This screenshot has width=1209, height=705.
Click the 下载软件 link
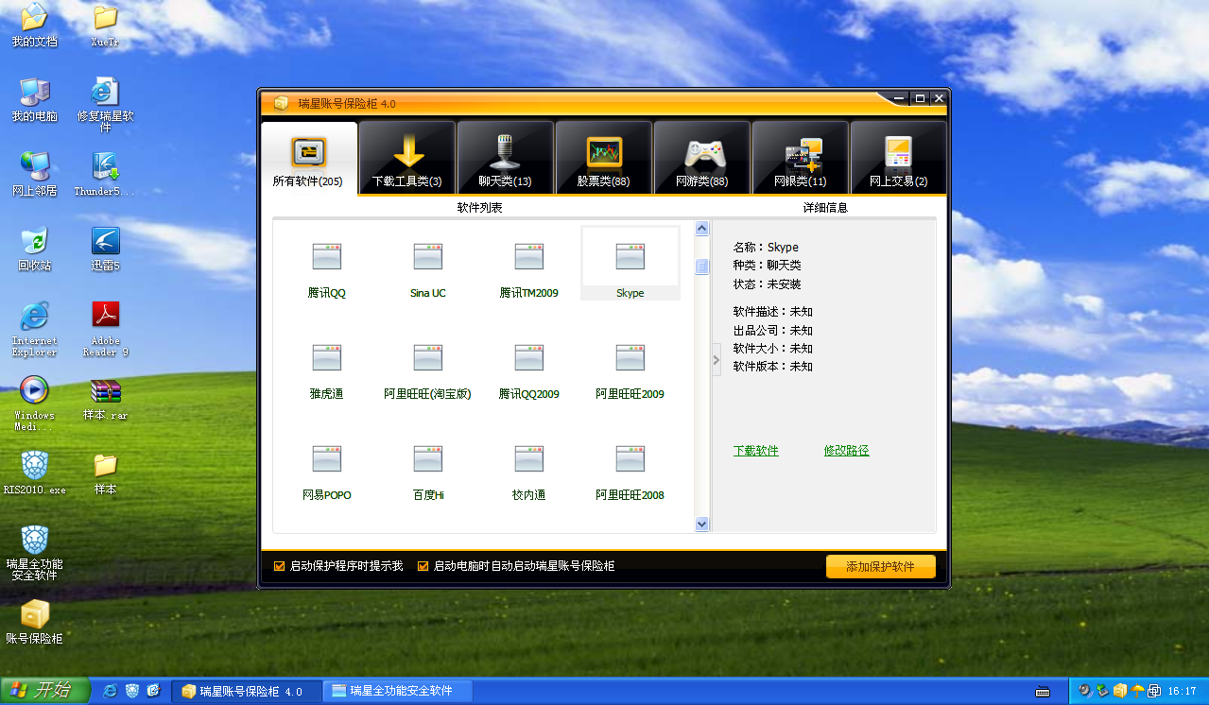(x=756, y=451)
